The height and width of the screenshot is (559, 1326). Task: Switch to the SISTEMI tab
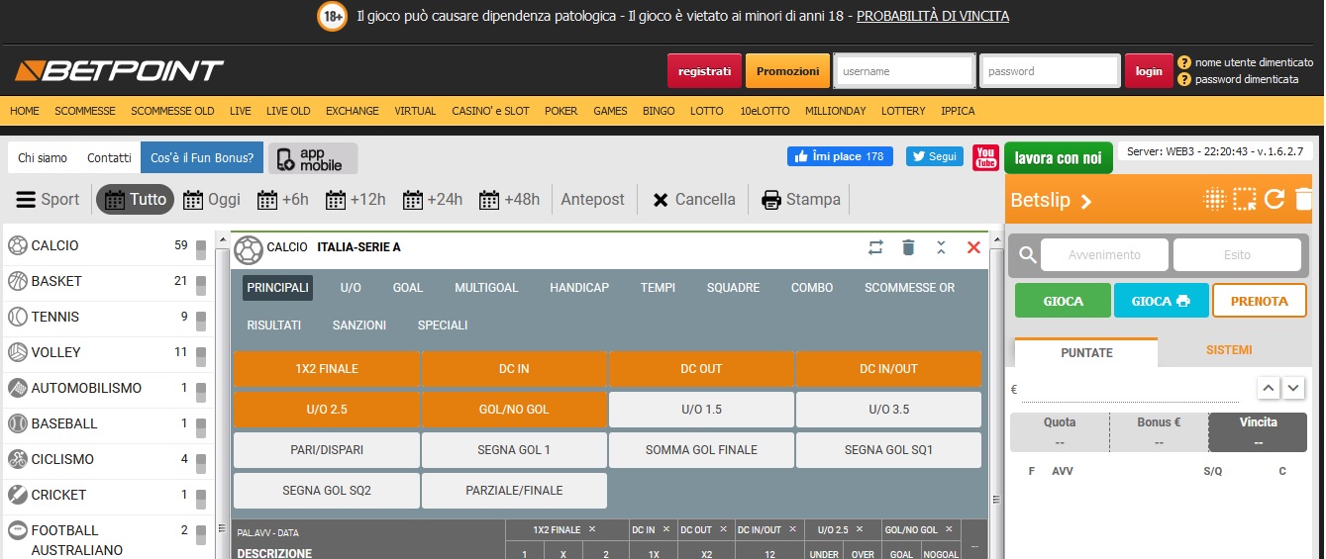point(1229,350)
